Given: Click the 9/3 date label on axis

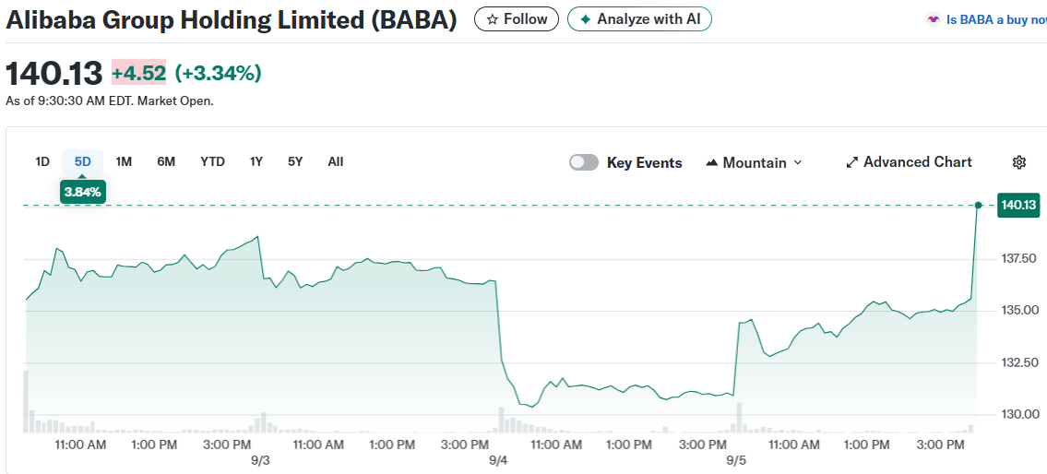Looking at the screenshot, I should tap(260, 461).
